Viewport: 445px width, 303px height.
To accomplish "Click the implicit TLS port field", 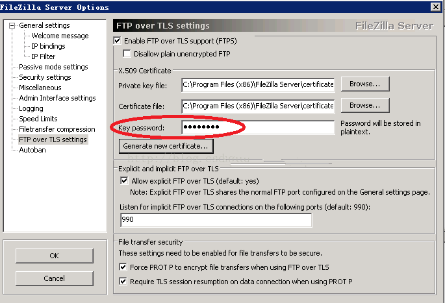I will pos(215,220).
